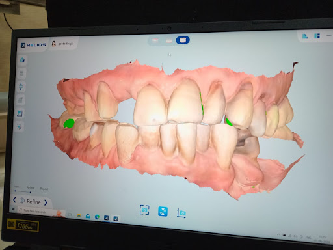Screen dimensions: 333x250
Task: Click the Refine progress dot on slider
Action: point(31,192)
